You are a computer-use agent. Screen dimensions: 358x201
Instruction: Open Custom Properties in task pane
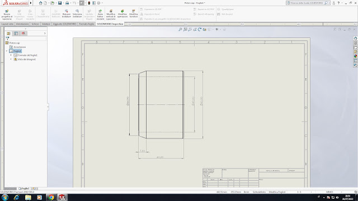tap(355, 61)
